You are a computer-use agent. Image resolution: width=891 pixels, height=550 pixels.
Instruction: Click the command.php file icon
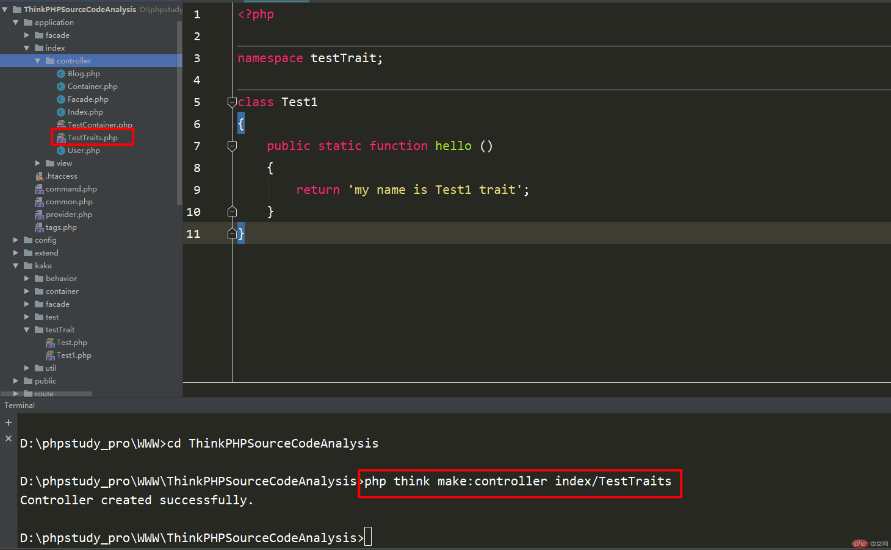39,189
